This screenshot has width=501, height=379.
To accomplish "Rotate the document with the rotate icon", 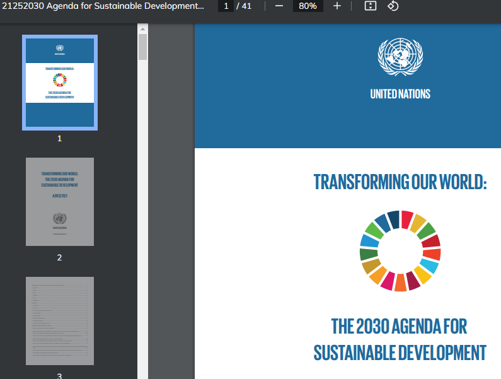I will [x=393, y=6].
